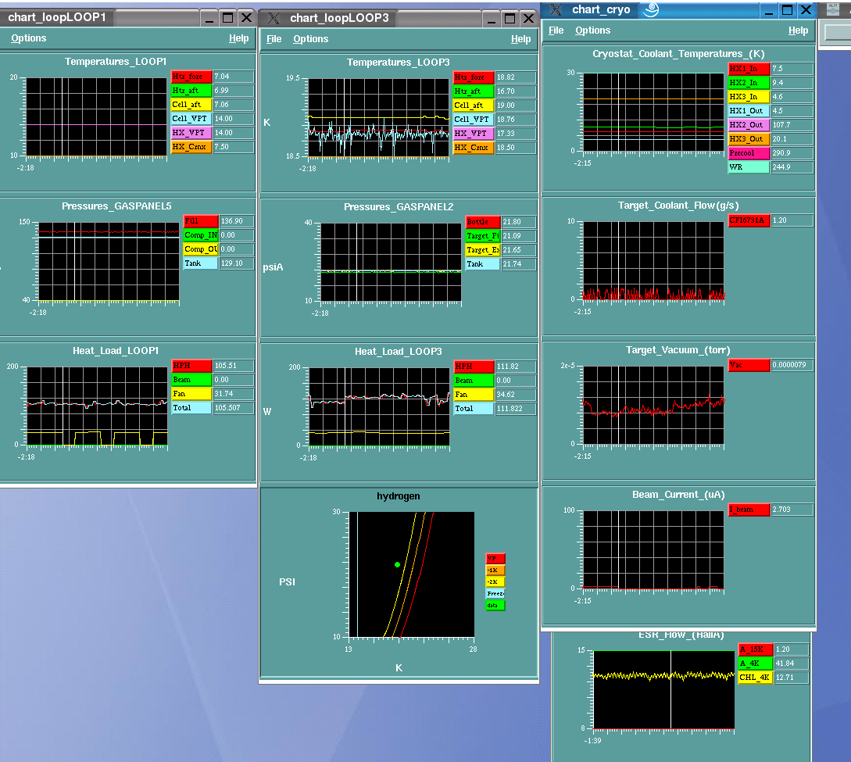
Task: Select yellow HX3_In legend in Cryostat temperatures
Action: (x=749, y=97)
